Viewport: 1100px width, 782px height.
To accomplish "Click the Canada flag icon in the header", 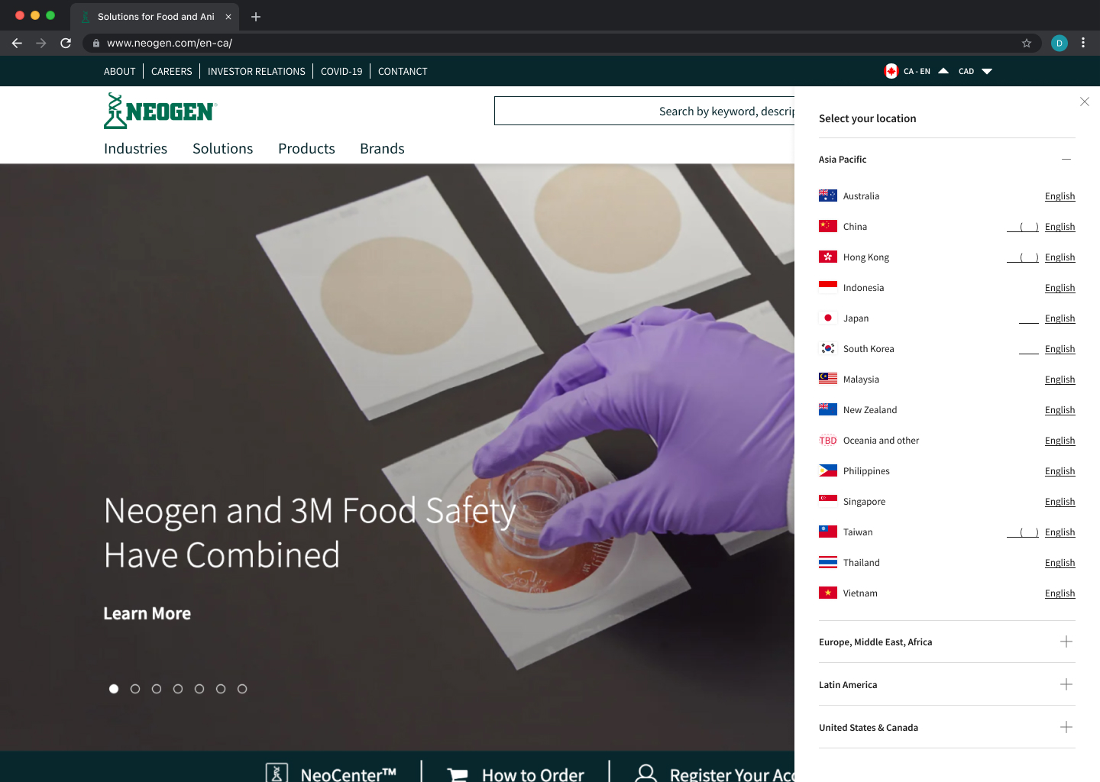I will [x=891, y=71].
